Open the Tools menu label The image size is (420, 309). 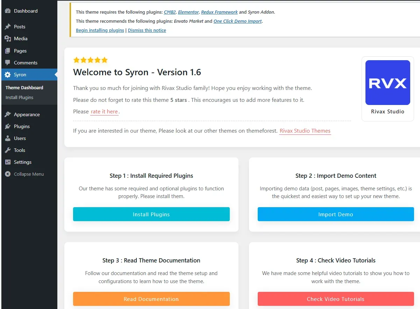20,150
